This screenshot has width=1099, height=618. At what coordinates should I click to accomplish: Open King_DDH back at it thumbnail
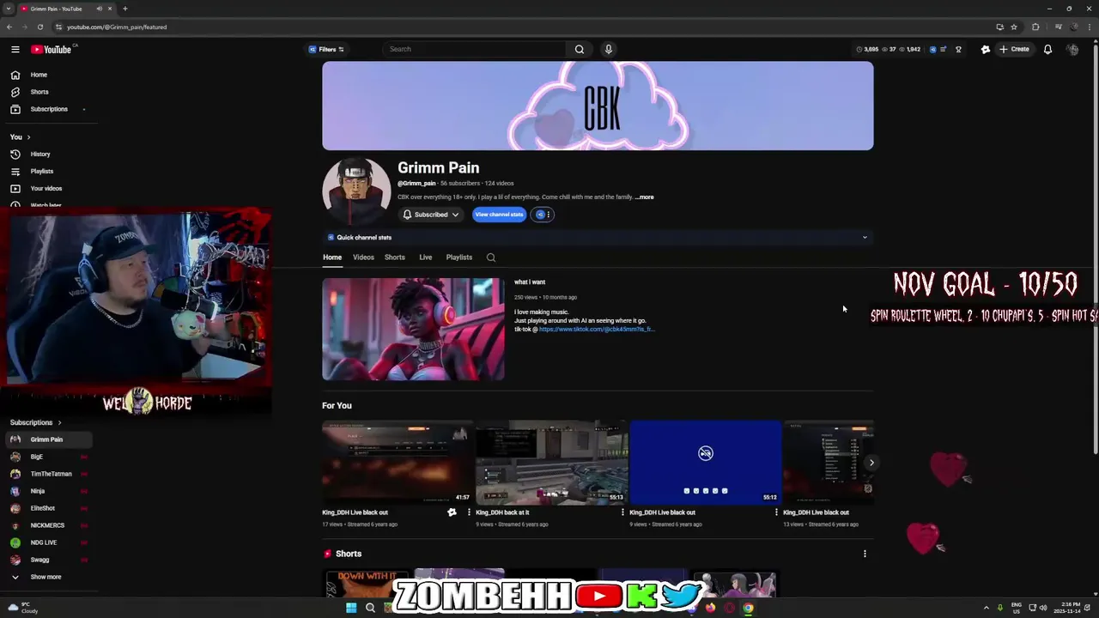[x=551, y=462]
